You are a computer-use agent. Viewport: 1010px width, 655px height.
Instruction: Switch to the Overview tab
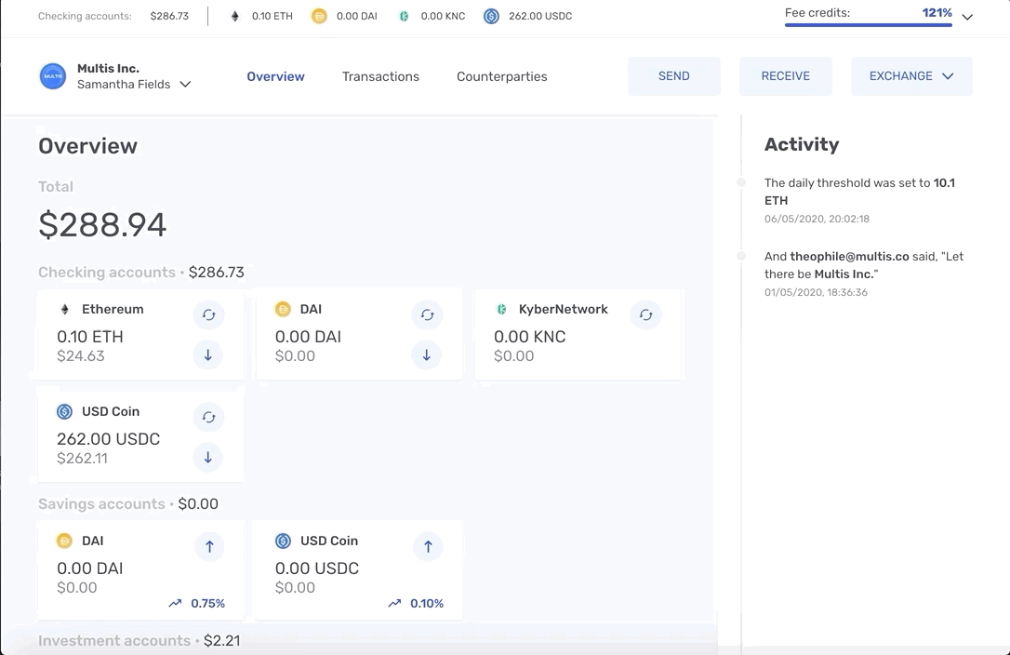pos(275,76)
